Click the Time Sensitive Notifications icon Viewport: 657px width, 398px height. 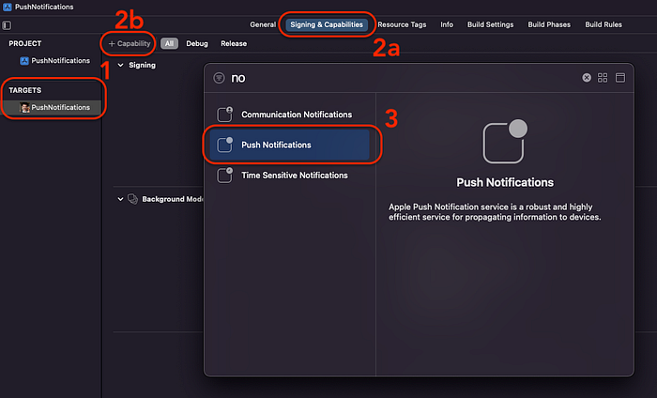point(224,176)
